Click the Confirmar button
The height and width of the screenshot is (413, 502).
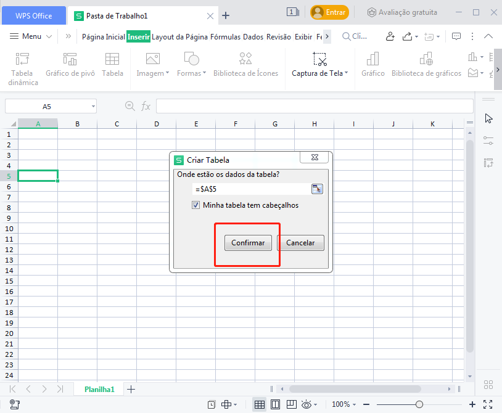[x=247, y=243]
